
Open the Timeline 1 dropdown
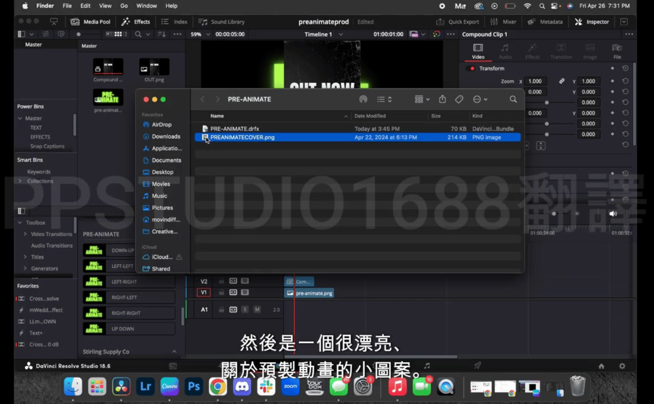coord(324,34)
